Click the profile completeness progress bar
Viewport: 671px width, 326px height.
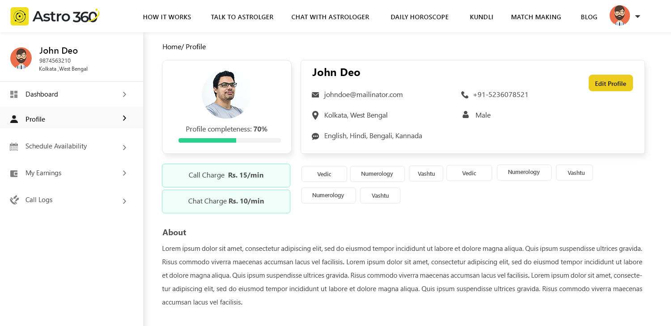pyautogui.click(x=229, y=140)
